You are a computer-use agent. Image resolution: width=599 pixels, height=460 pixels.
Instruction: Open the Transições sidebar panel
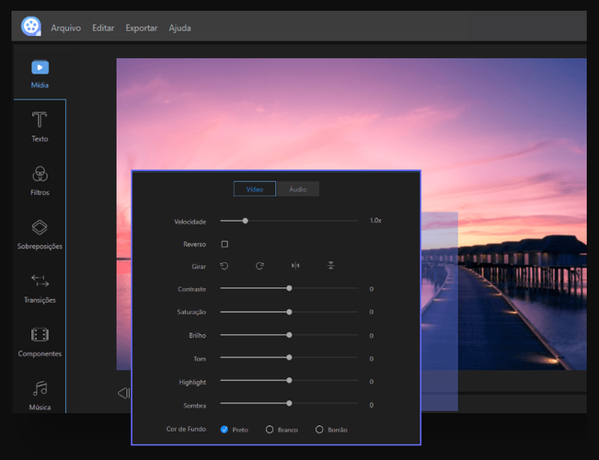click(40, 289)
